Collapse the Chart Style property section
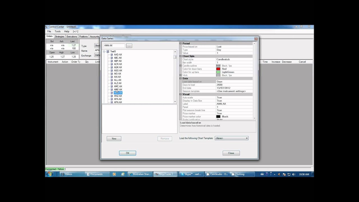Viewport: 359px width, 202px height. pos(181,56)
